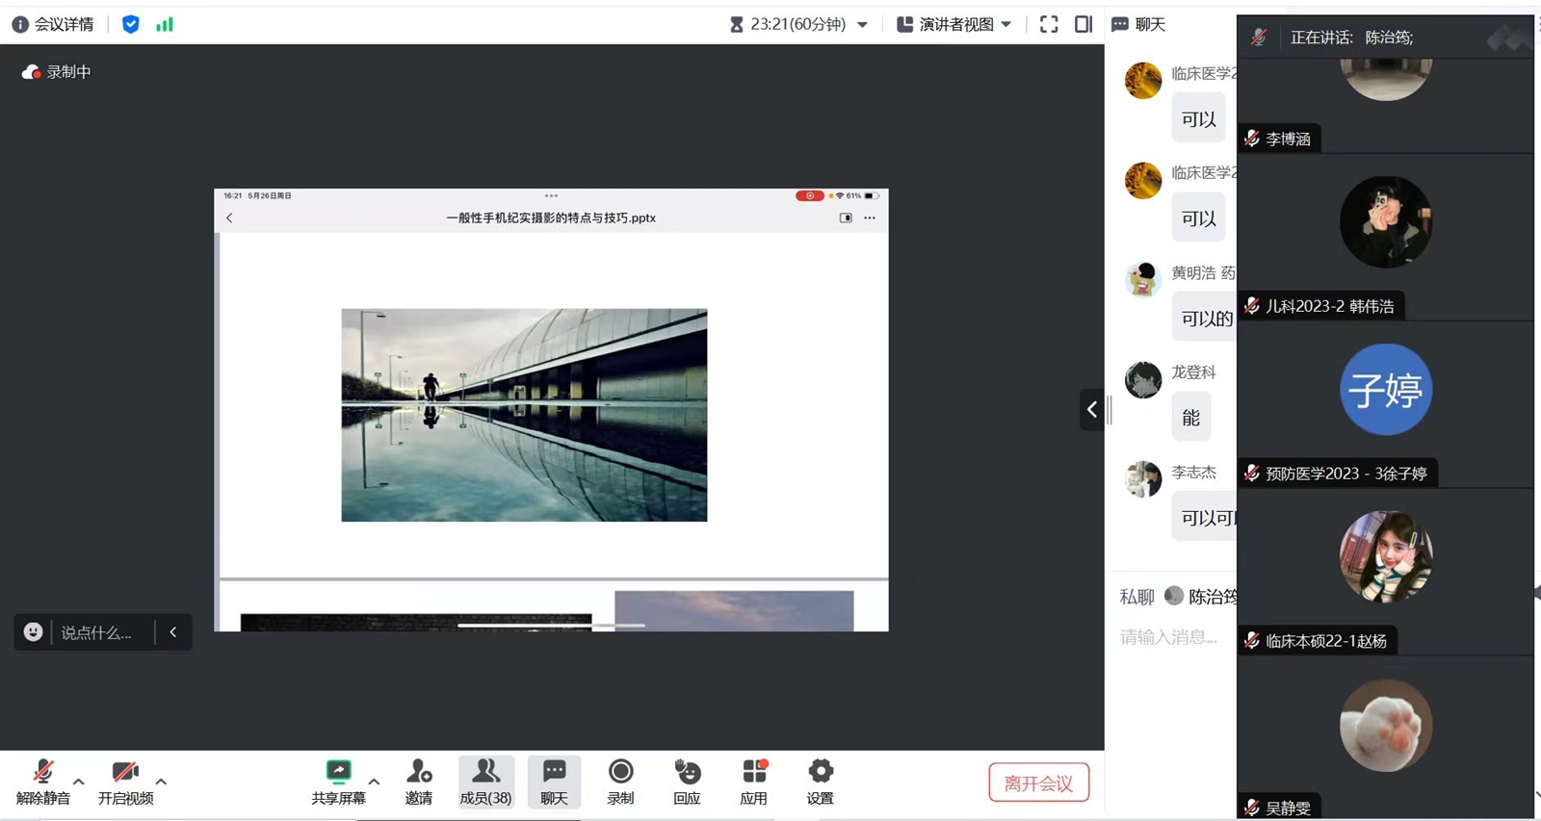Click the 请输入消息 chat input field
Screen dimensions: 1541x821
pyautogui.click(x=1169, y=637)
